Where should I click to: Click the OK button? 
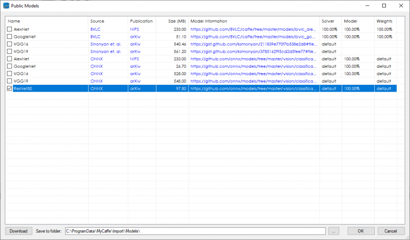coord(361,231)
